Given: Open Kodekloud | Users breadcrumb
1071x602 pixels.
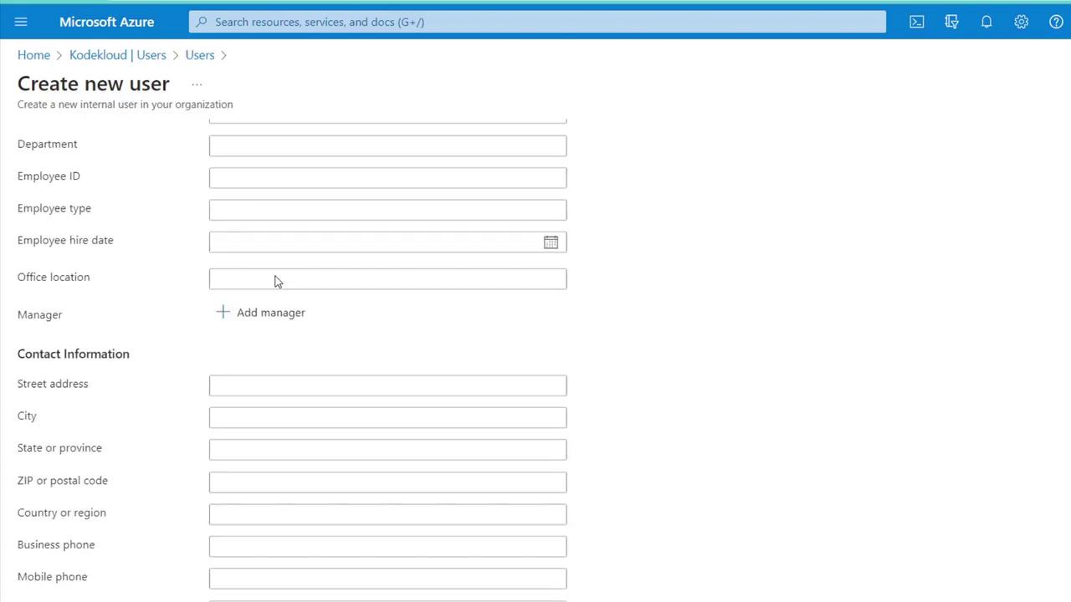Looking at the screenshot, I should click(118, 55).
